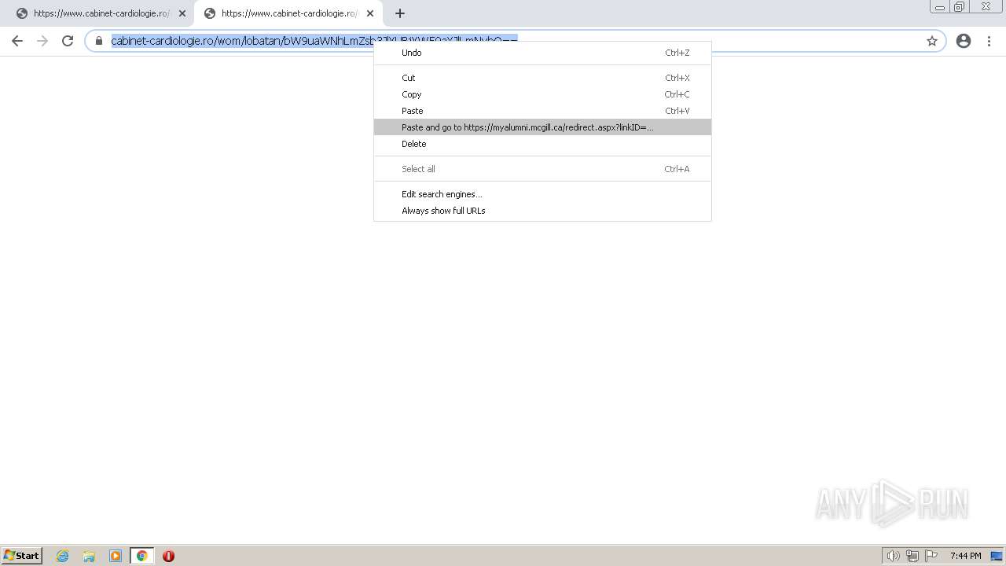Choose Cut from the context menu

tap(542, 78)
